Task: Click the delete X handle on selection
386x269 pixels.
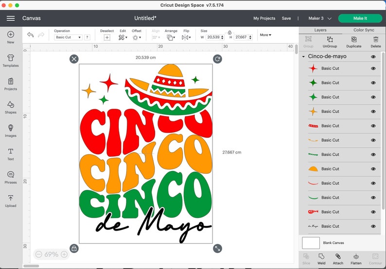Action: (x=74, y=59)
